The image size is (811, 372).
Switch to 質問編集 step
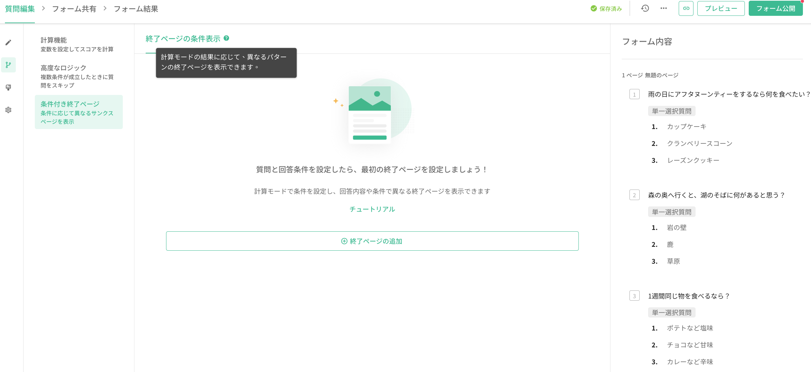[x=20, y=9]
